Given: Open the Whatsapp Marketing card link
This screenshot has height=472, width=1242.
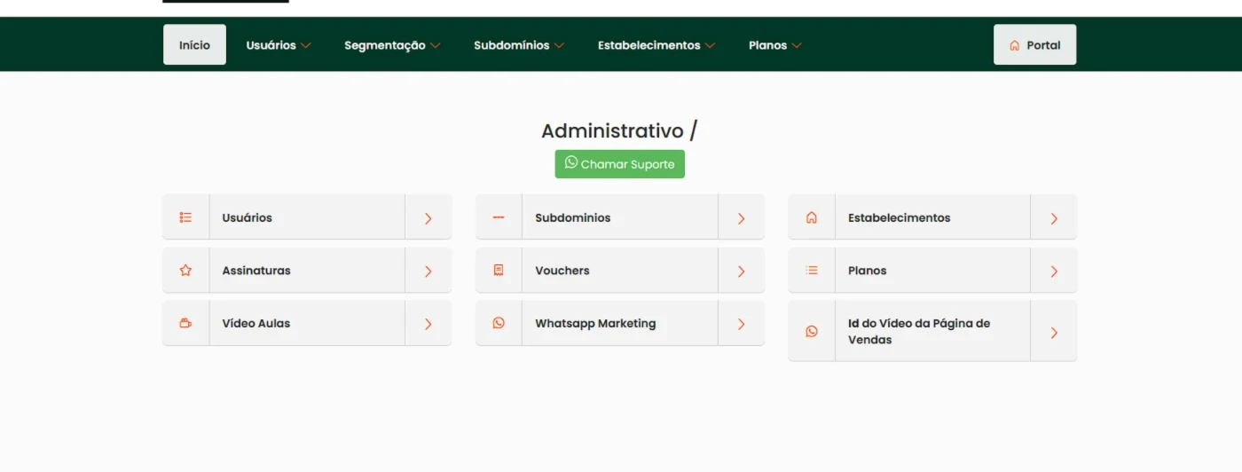Looking at the screenshot, I should [595, 324].
